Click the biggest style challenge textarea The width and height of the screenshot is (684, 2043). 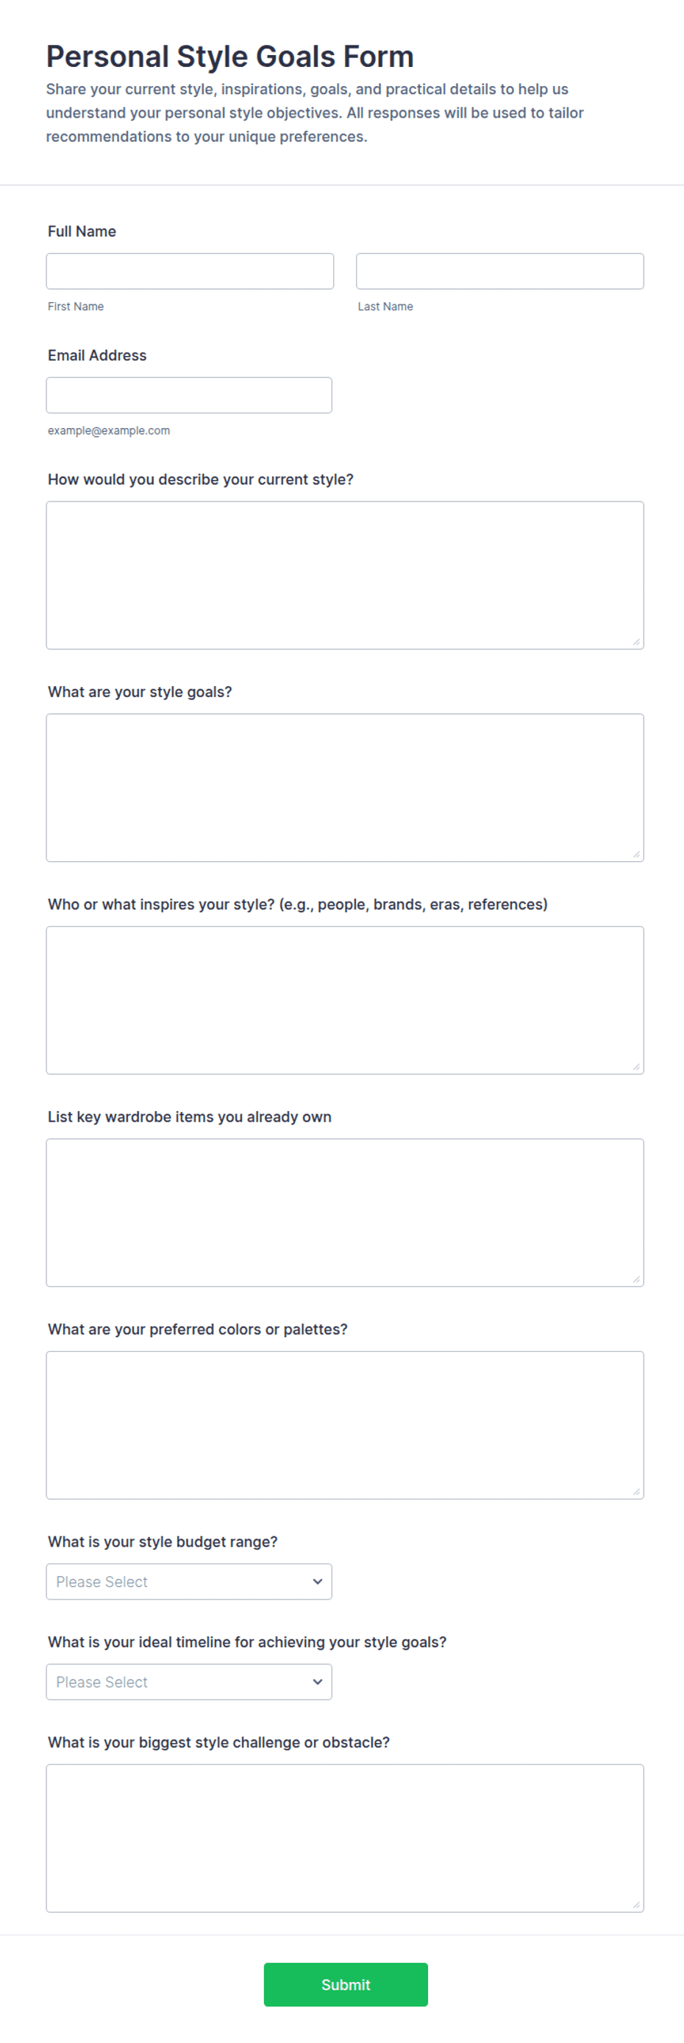tap(345, 1839)
